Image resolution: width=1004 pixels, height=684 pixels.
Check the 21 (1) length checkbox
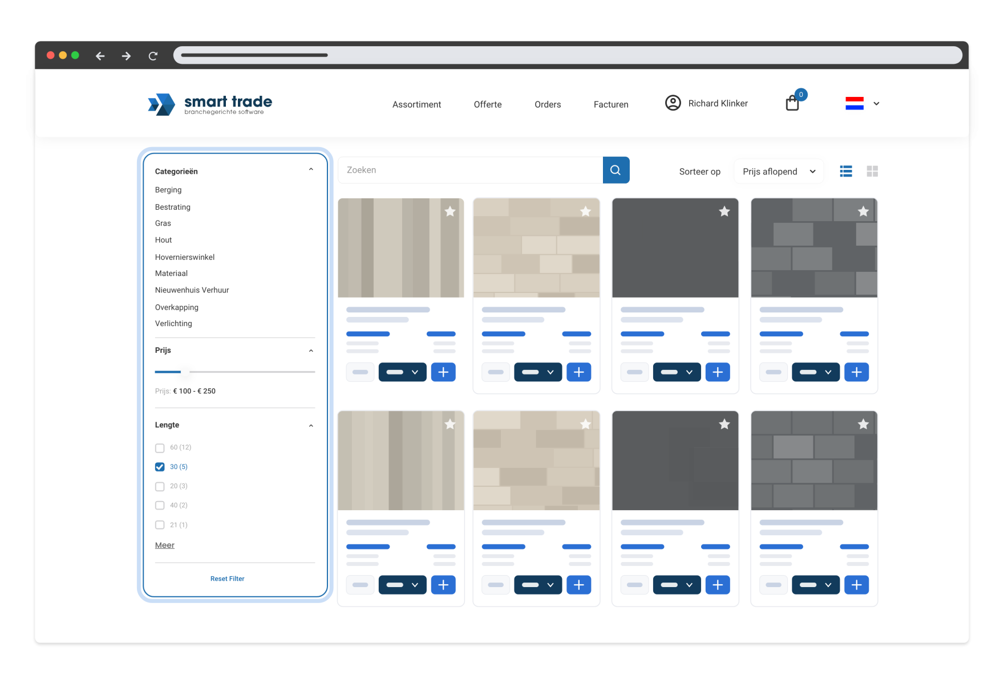click(x=160, y=525)
